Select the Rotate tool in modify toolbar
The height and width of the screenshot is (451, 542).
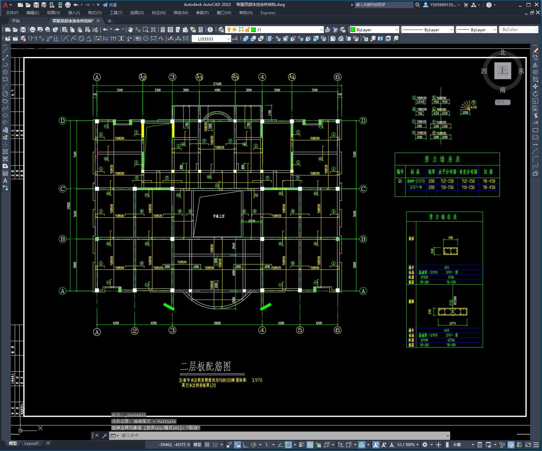535,94
